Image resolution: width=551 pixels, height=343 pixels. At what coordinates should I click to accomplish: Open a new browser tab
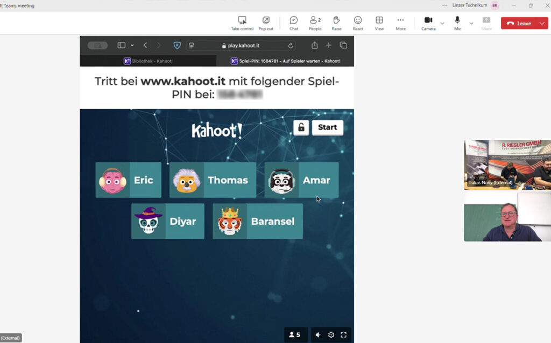(329, 45)
